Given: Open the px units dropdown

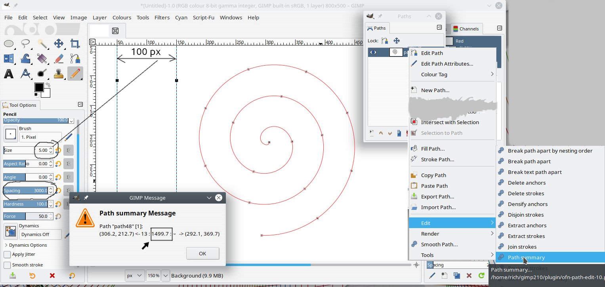Looking at the screenshot, I should click(135, 276).
